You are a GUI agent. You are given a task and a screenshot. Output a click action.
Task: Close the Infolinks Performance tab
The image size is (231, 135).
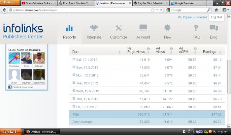coord(130,3)
